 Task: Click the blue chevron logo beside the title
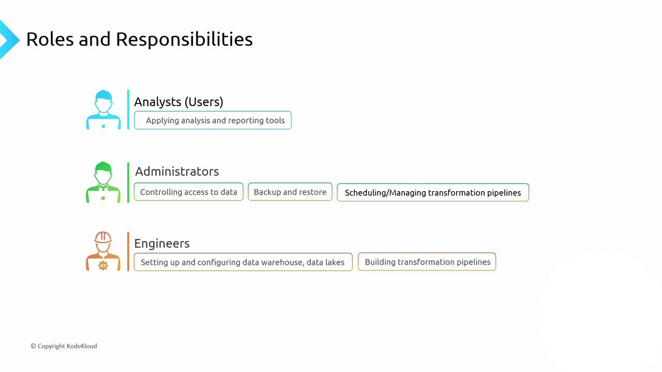(x=9, y=39)
